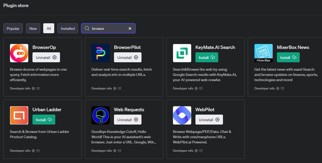Screen dimensions: 322x163
Task: Click WebPilot's developer email icon
Action: pyautogui.click(x=201, y=150)
